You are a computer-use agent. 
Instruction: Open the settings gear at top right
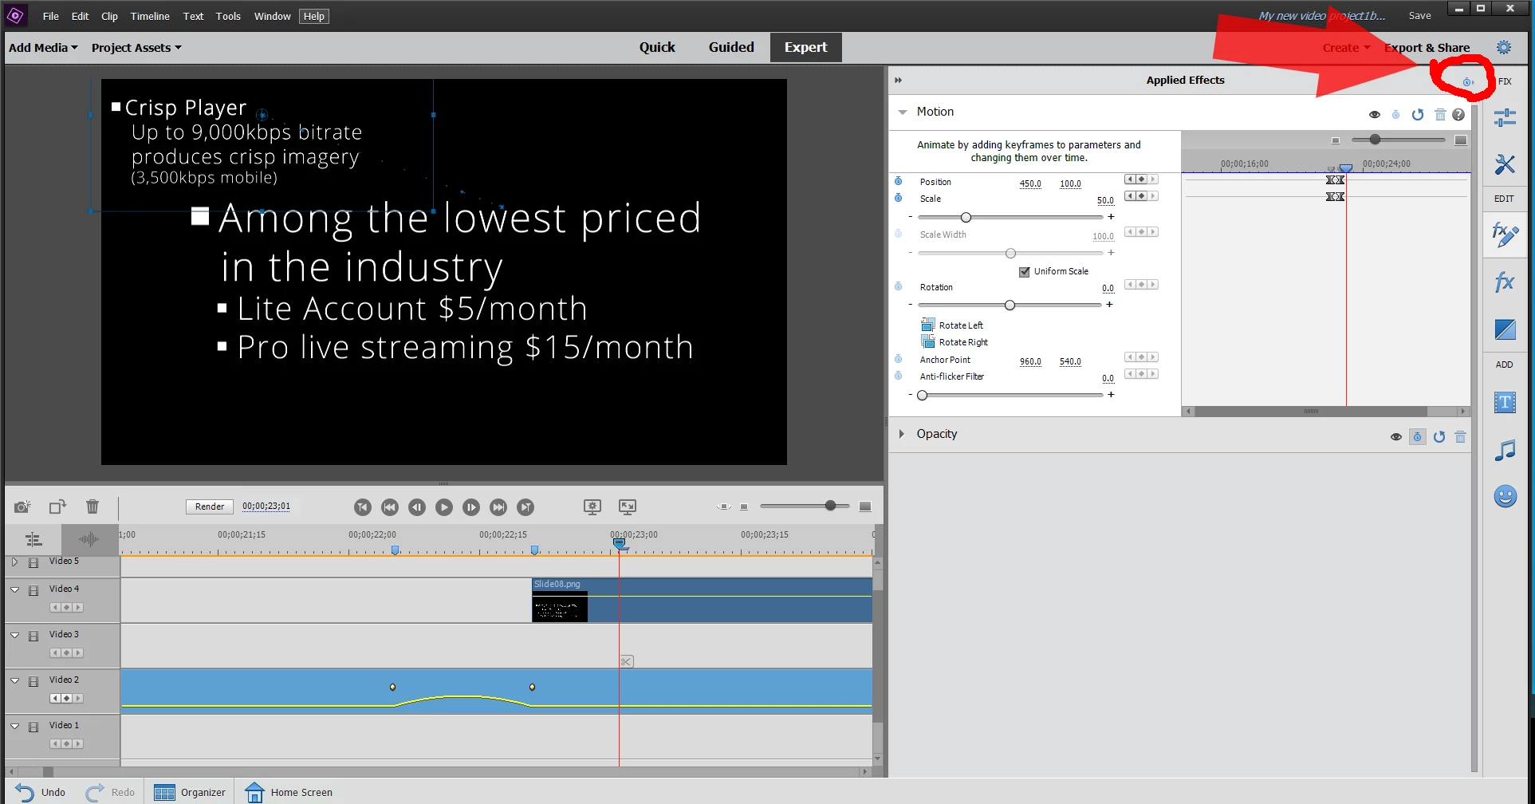pos(1504,48)
